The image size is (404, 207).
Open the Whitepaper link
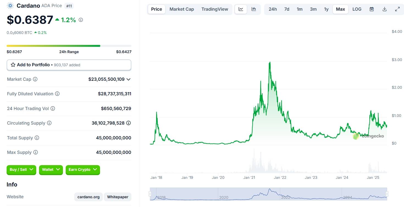click(x=118, y=197)
